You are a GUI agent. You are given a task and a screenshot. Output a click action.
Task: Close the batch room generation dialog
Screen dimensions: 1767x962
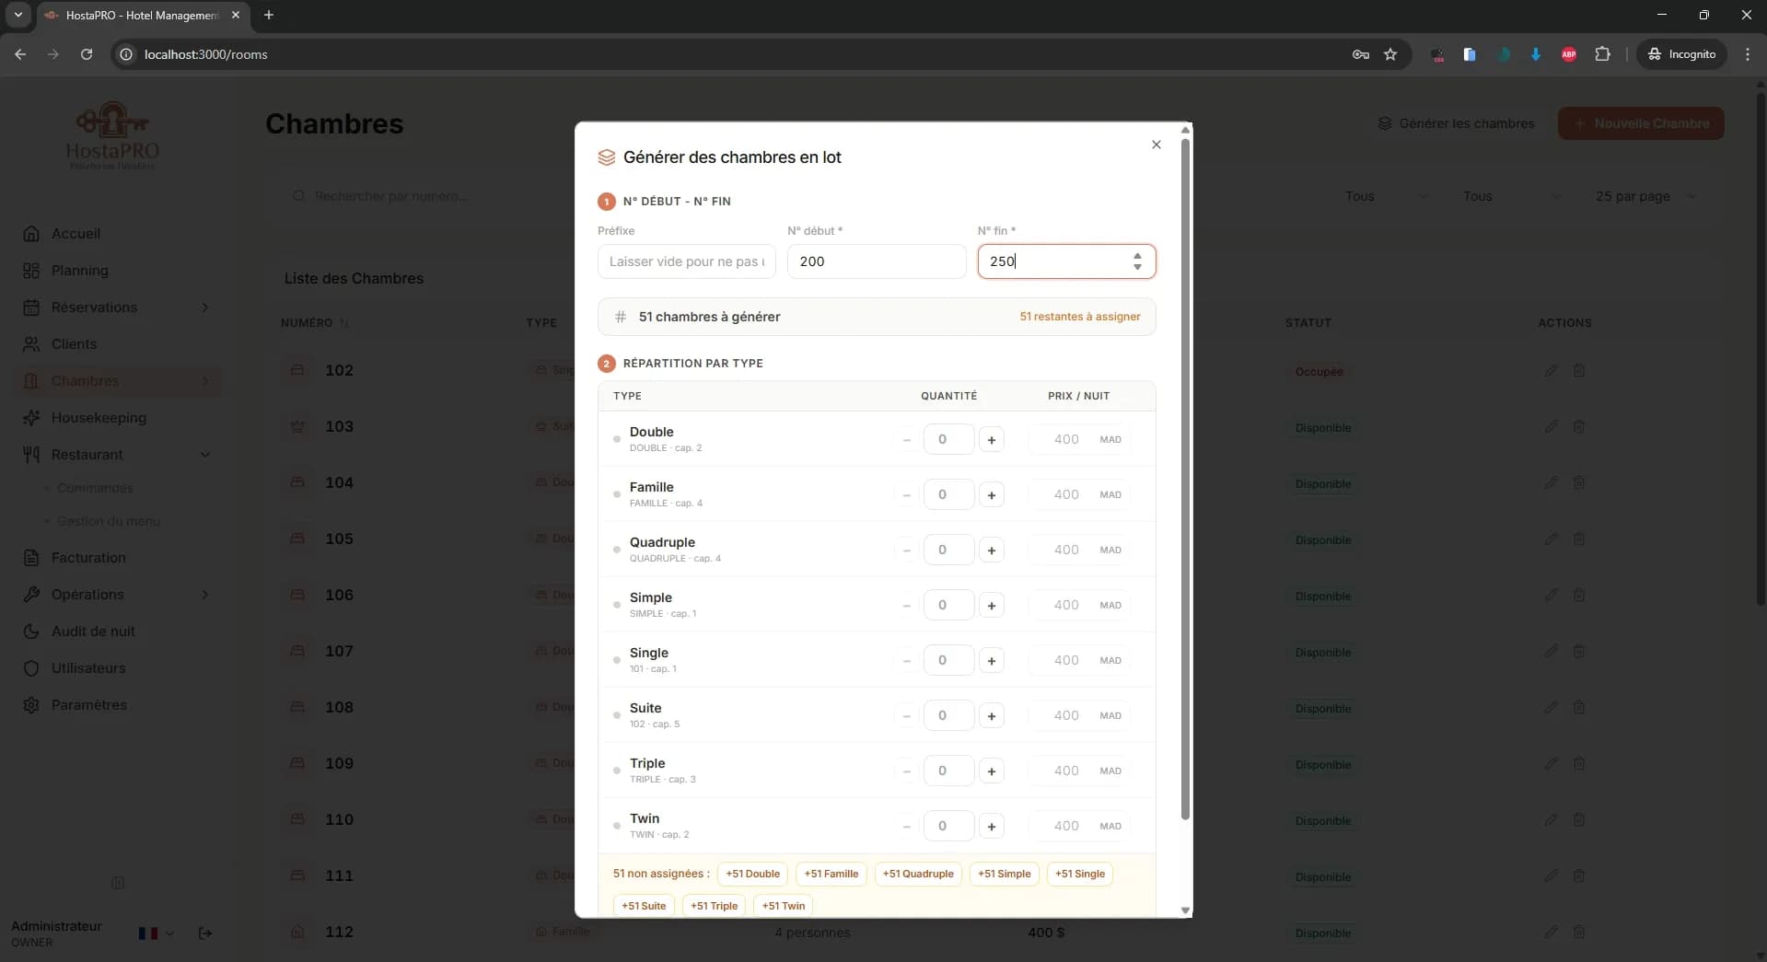tap(1156, 145)
